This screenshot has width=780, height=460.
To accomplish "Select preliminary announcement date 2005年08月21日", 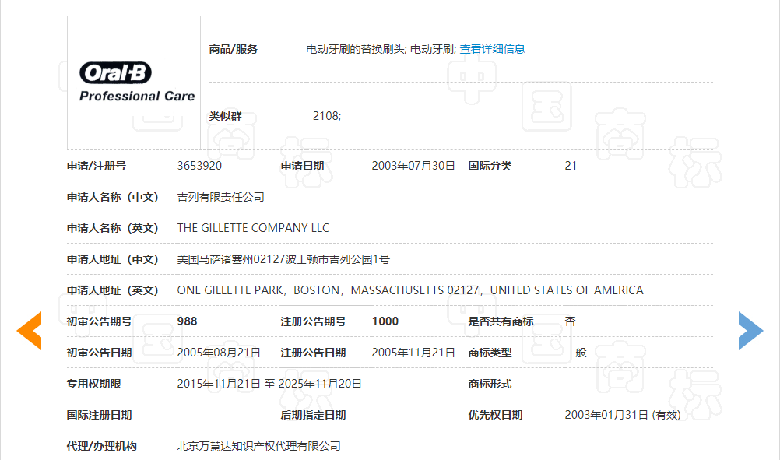I will 219,353.
